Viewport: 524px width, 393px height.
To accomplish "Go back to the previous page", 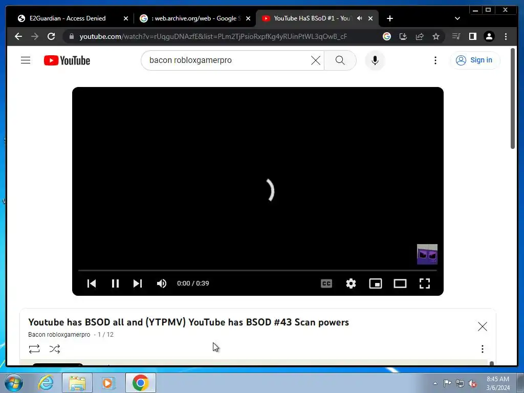I will click(18, 36).
